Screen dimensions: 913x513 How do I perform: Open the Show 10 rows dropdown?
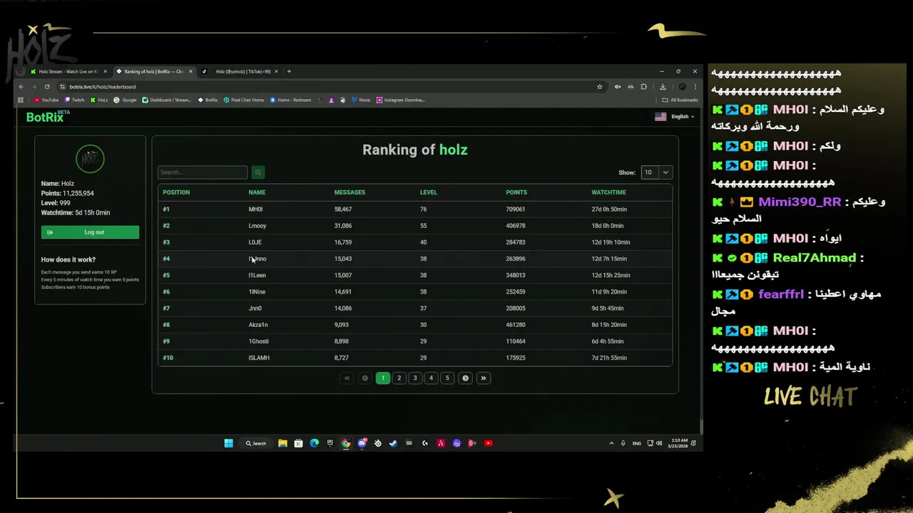coord(656,172)
